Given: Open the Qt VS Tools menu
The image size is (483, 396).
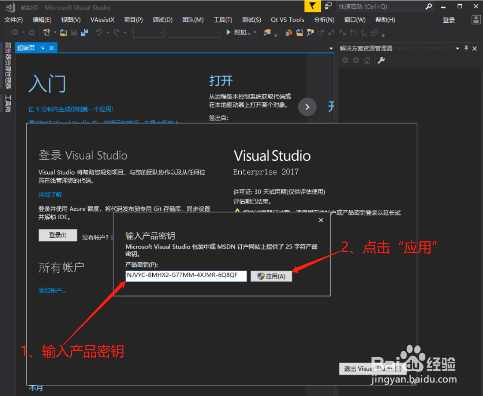Looking at the screenshot, I should 287,20.
